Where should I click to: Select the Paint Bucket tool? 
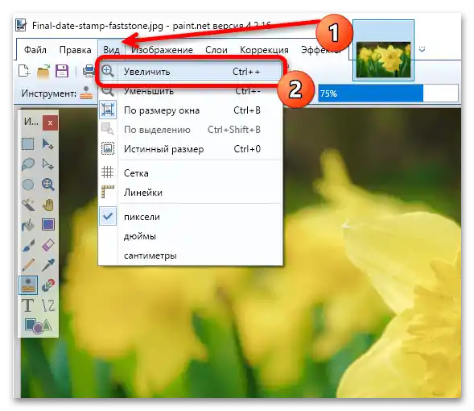click(x=28, y=225)
